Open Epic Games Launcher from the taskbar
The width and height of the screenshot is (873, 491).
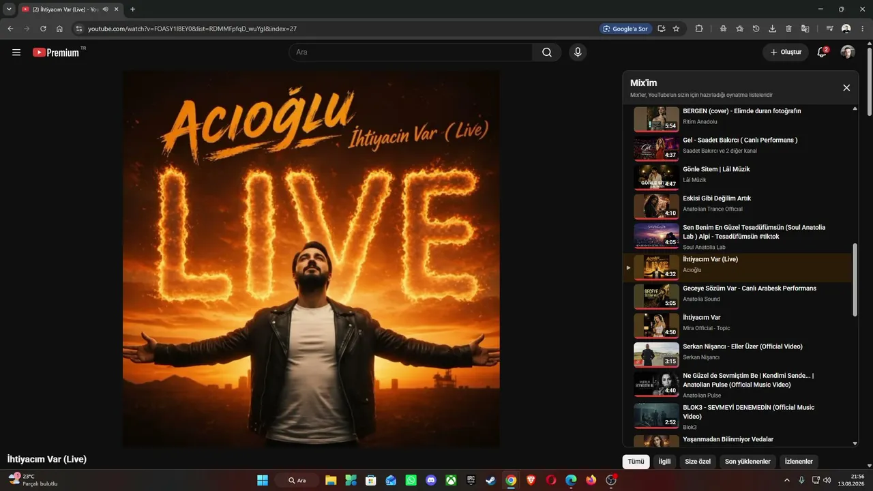471,480
